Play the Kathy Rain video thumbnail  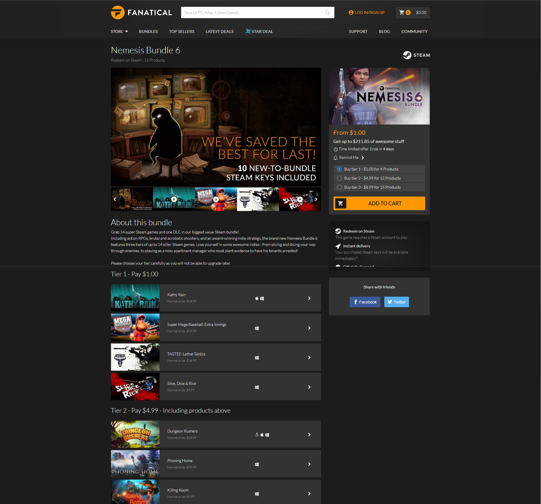[174, 199]
